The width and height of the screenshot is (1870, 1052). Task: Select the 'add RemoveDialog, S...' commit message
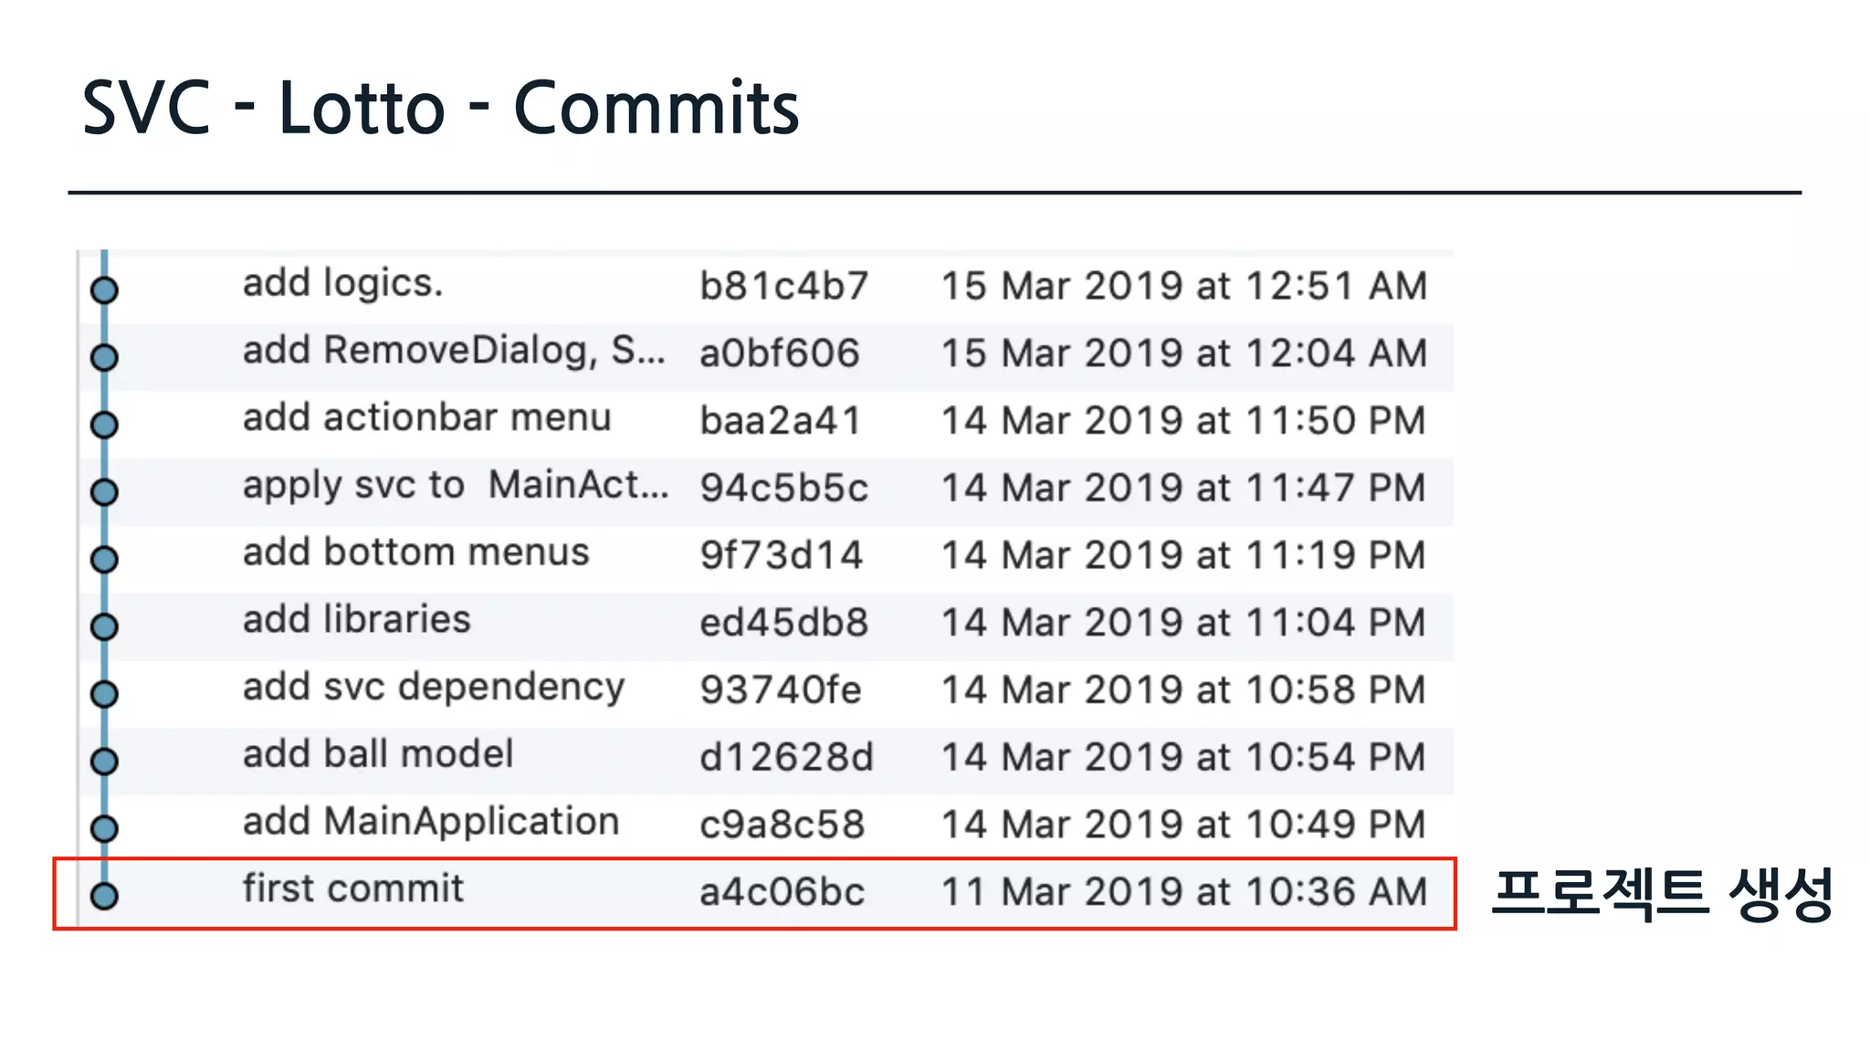pyautogui.click(x=454, y=352)
